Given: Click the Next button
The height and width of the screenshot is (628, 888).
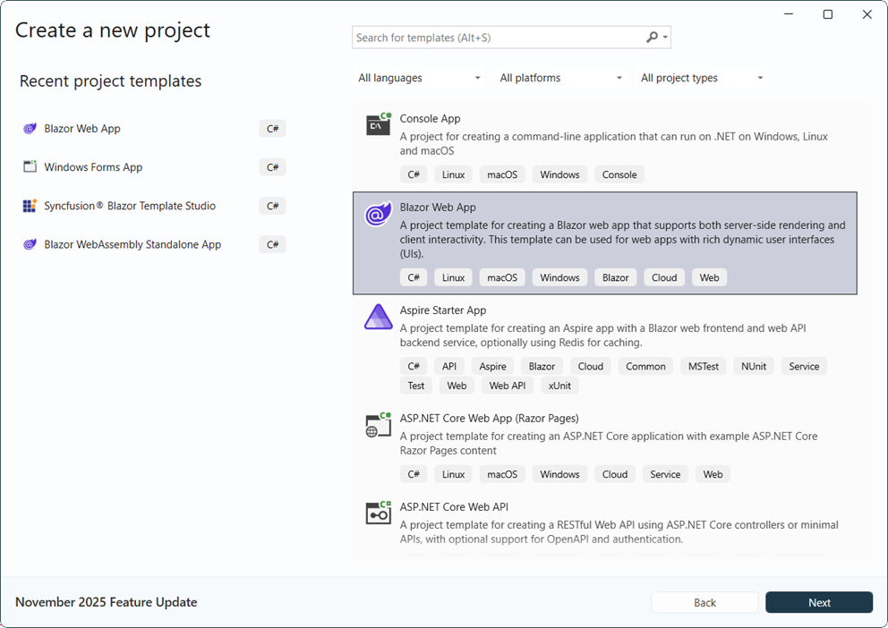Looking at the screenshot, I should pos(819,602).
